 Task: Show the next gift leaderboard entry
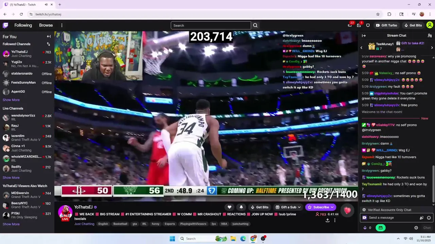pos(432,48)
